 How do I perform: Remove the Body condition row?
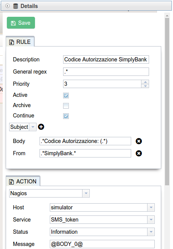(139, 141)
